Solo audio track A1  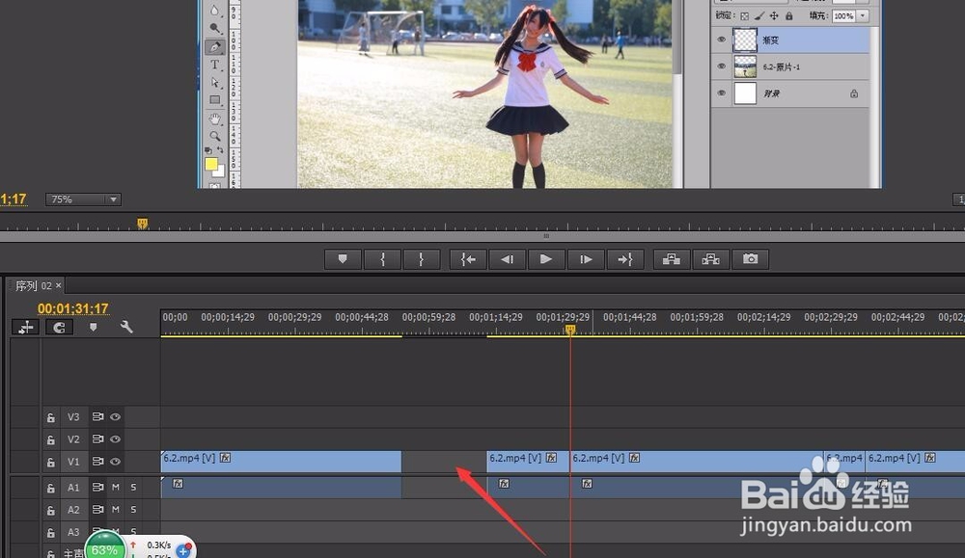coord(133,487)
